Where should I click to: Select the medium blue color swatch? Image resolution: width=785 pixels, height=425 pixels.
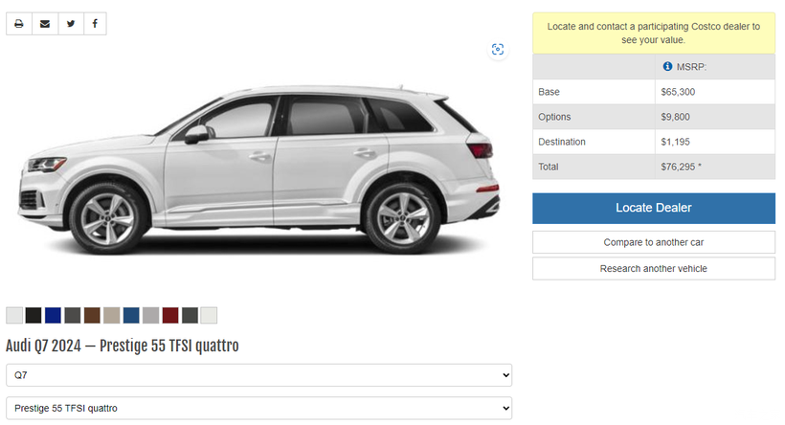pos(131,315)
